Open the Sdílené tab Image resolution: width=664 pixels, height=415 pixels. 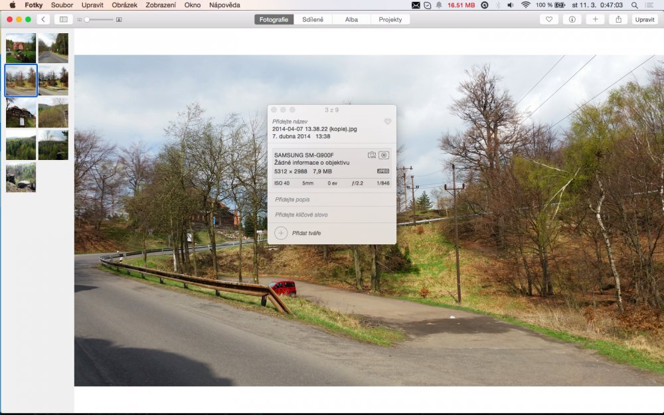point(313,20)
